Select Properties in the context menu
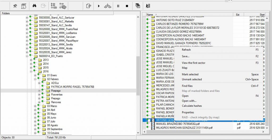The image size is (272, 140). [188, 112]
